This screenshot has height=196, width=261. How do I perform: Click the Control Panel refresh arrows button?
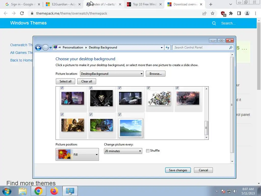click(x=167, y=47)
